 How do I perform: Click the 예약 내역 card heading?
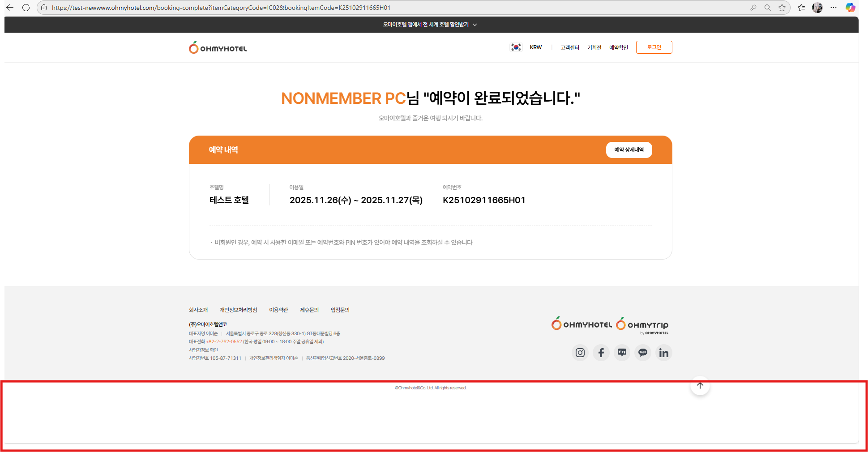tap(223, 150)
